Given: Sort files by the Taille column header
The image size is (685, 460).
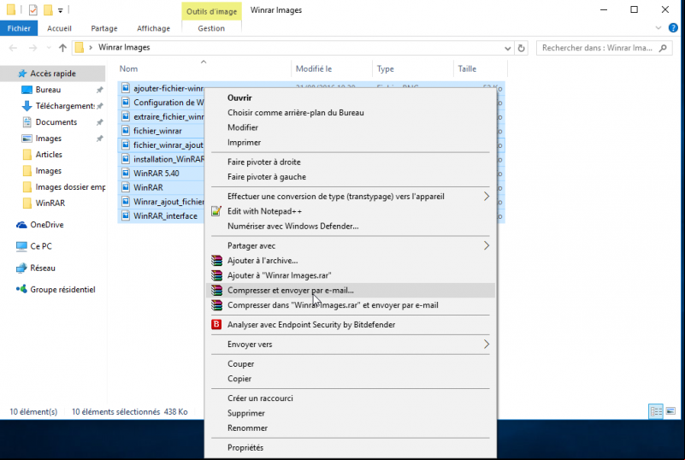Looking at the screenshot, I should [480, 69].
